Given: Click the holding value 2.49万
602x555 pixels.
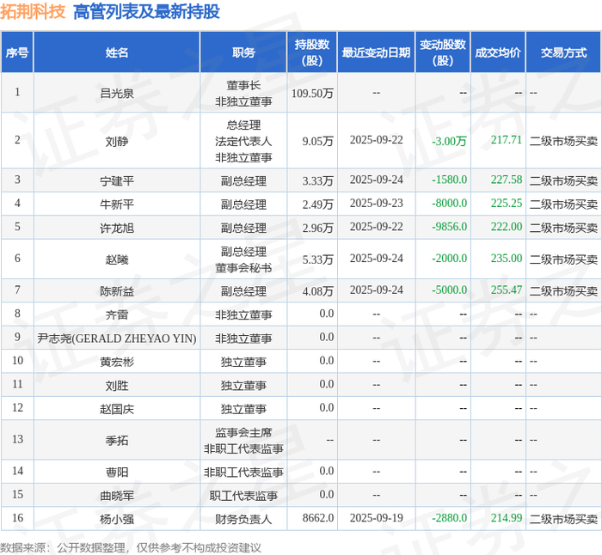Looking at the screenshot, I should (317, 204).
